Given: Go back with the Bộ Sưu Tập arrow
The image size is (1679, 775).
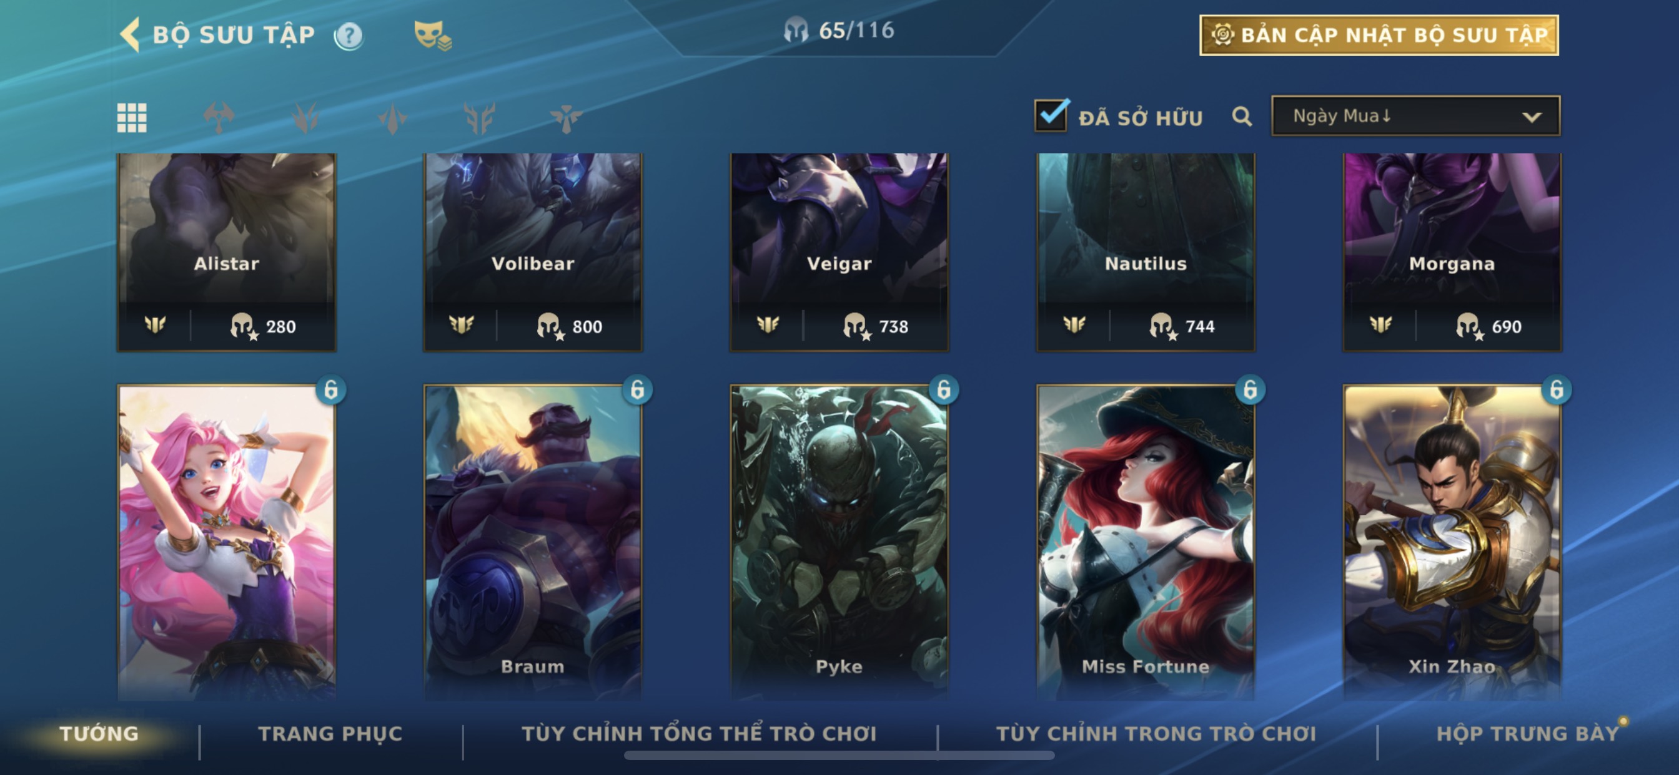Looking at the screenshot, I should click(x=131, y=34).
